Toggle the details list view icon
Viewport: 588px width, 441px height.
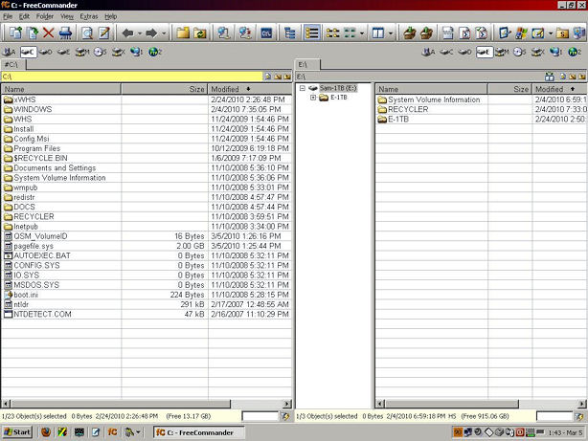(x=311, y=33)
